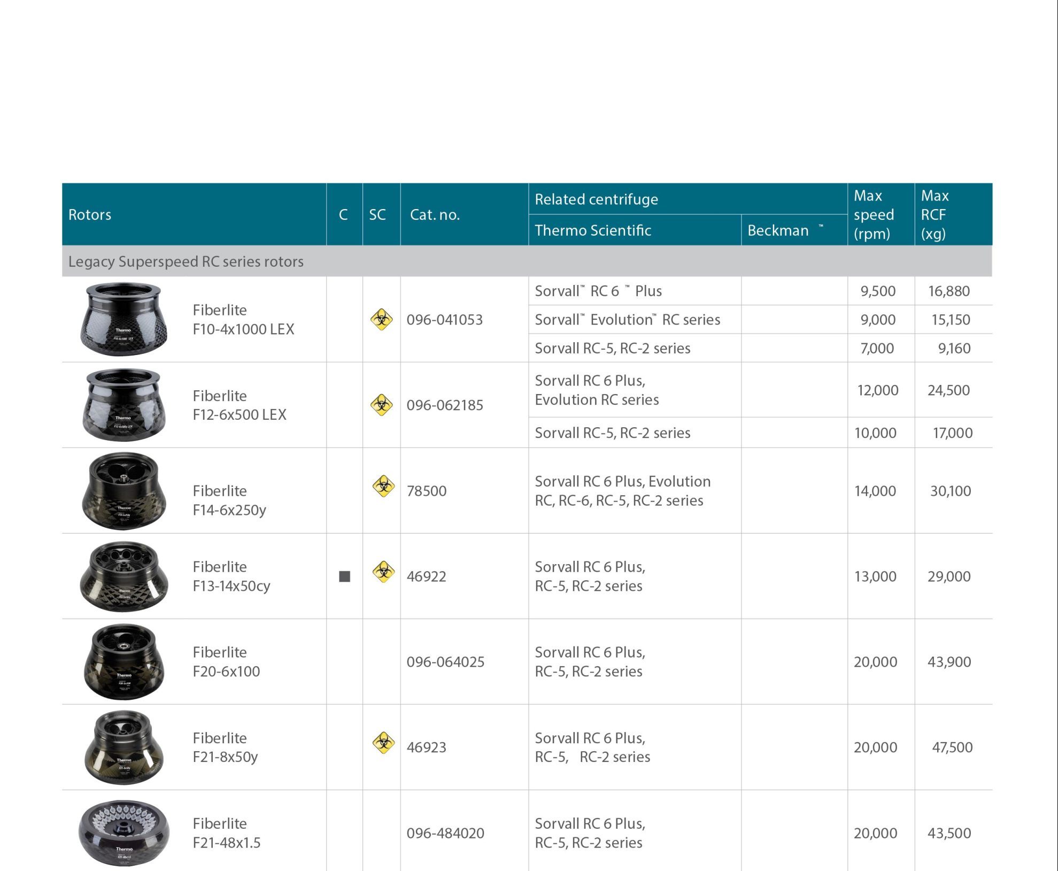The height and width of the screenshot is (871, 1058).
Task: Click catalog number 096-062185
Action: click(x=445, y=405)
